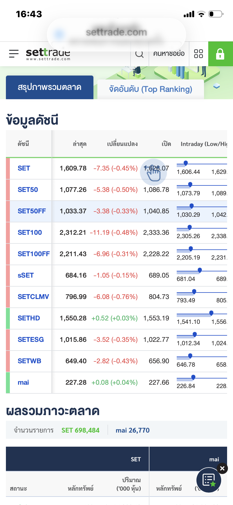Tap the ค้นหาชื่อย่อ symbol search field
Image resolution: width=233 pixels, height=505 pixels.
169,54
